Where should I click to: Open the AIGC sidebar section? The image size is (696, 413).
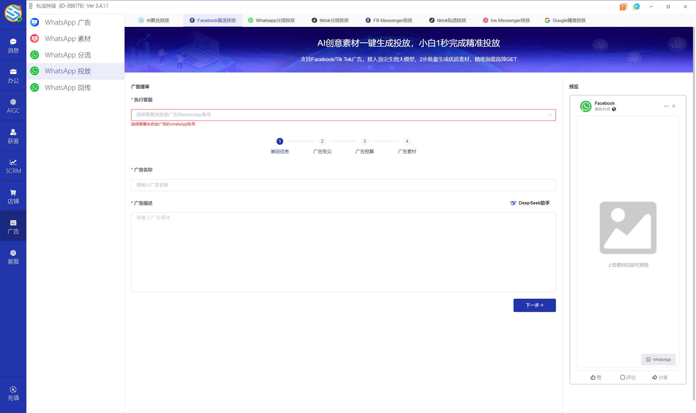pos(13,105)
